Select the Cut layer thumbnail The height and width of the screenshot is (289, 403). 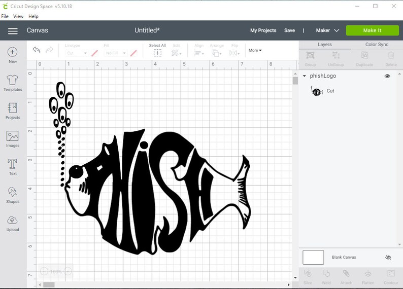pos(317,91)
